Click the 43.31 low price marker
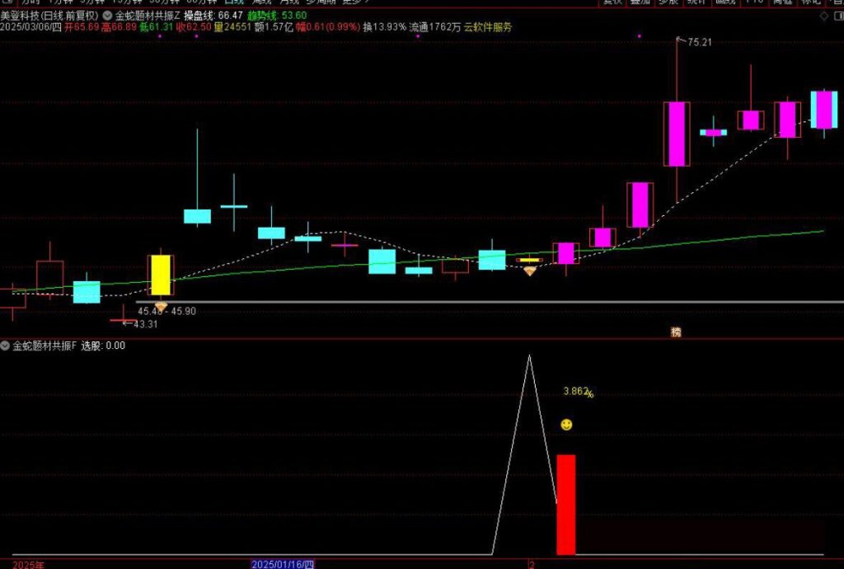The image size is (844, 569). pos(144,324)
